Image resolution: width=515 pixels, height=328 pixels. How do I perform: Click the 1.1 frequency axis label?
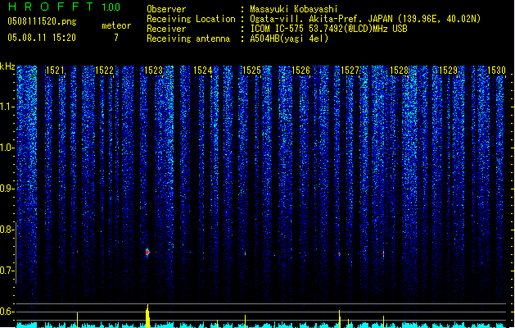pos(7,107)
